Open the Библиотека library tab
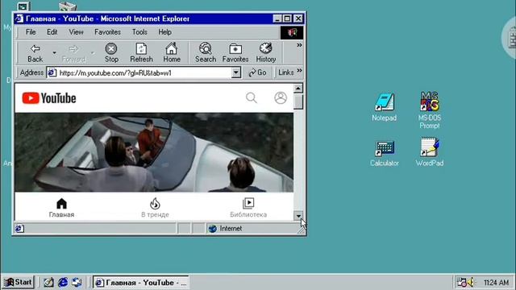Image resolution: width=516 pixels, height=290 pixels. click(248, 208)
